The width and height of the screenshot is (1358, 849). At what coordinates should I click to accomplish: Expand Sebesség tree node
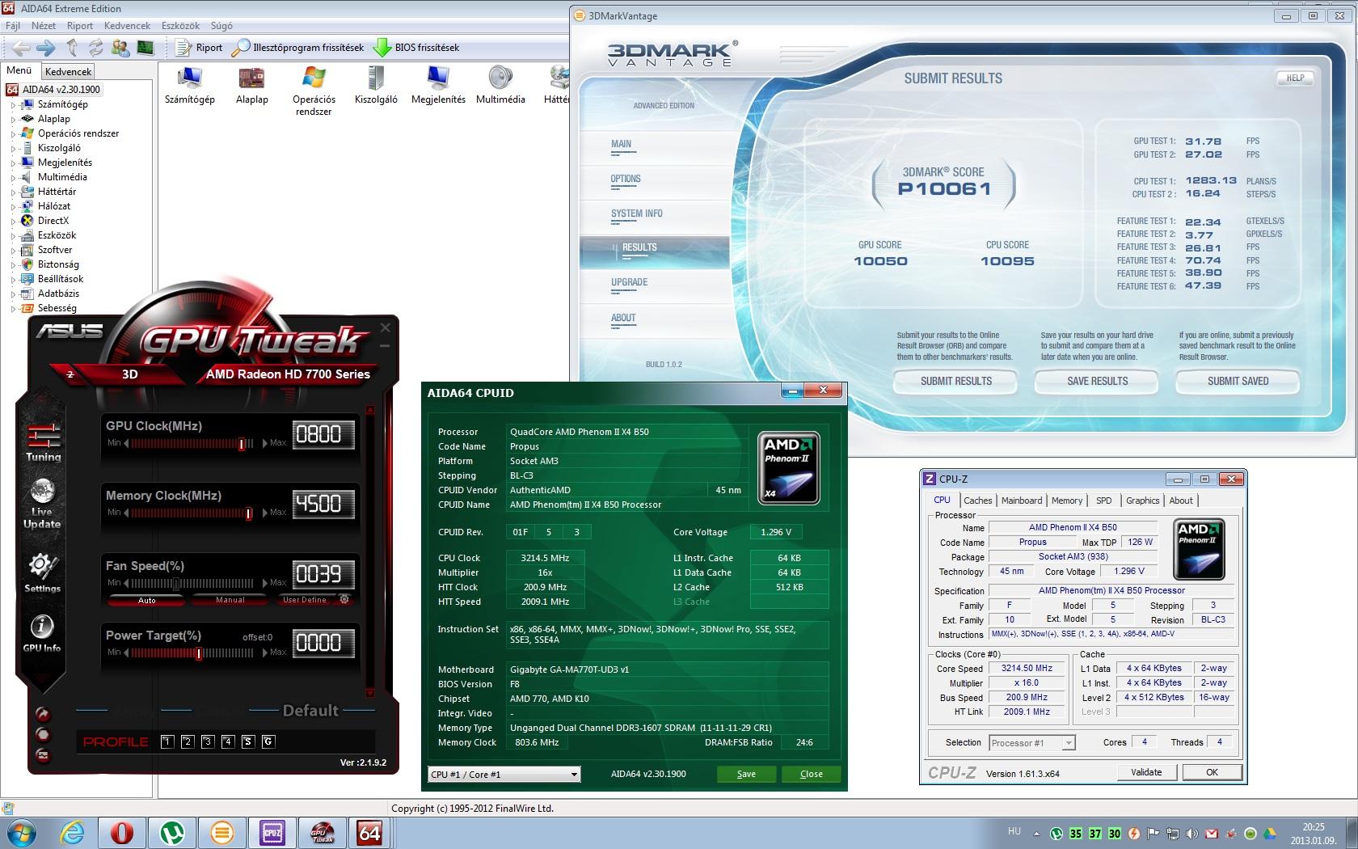[13, 308]
